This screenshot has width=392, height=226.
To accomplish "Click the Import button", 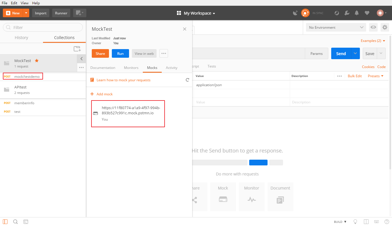I will tap(41, 13).
